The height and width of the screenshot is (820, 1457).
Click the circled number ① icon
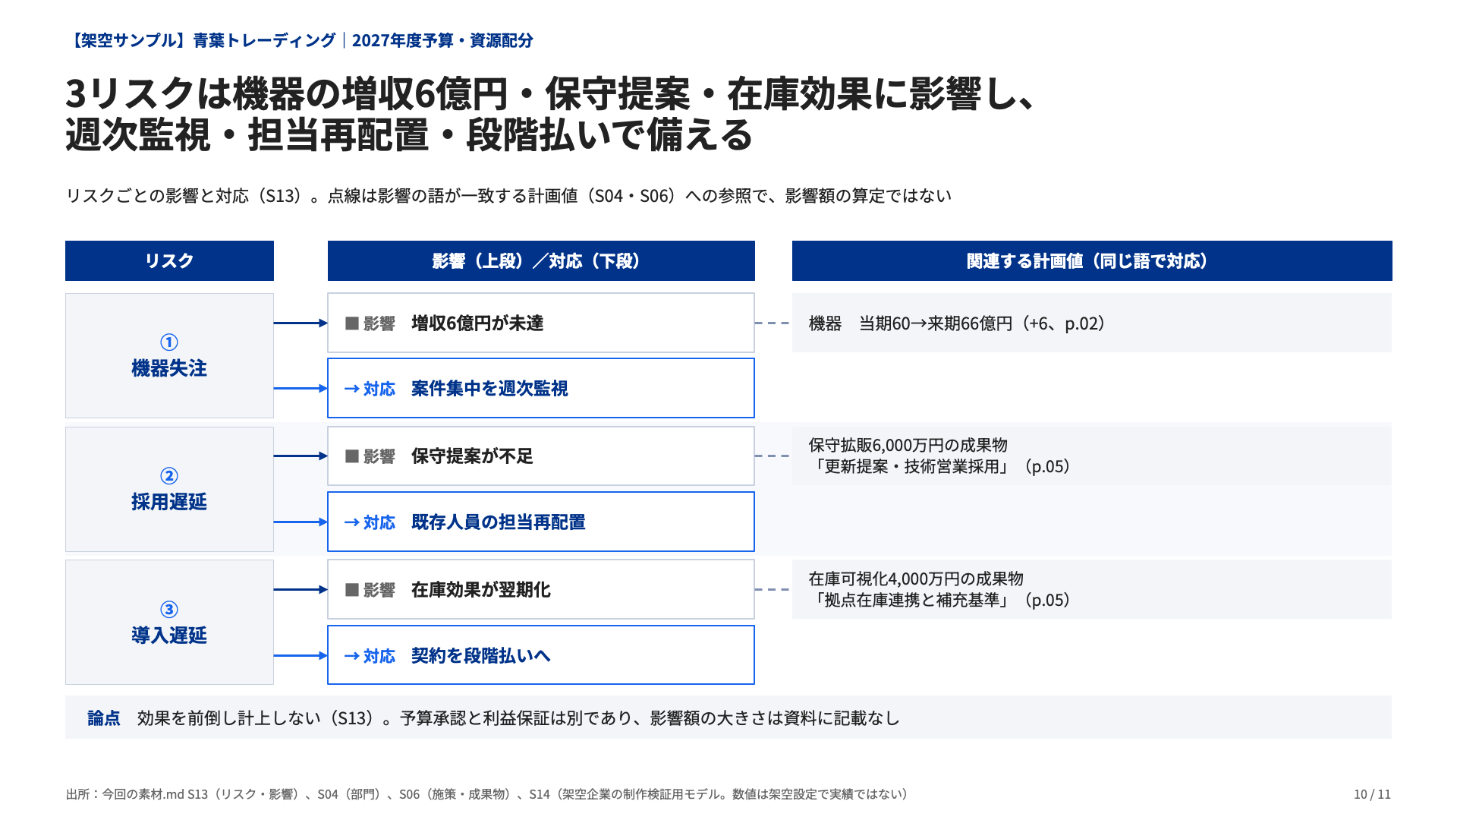pyautogui.click(x=169, y=342)
